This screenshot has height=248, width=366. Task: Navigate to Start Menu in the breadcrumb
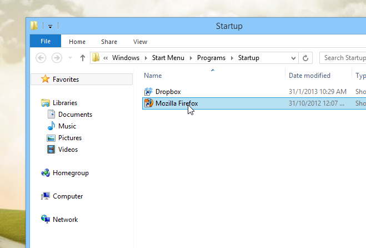(x=168, y=58)
